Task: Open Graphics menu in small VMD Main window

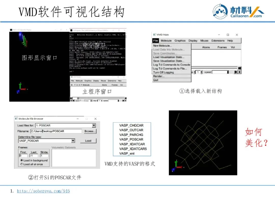Action: pos(88,81)
